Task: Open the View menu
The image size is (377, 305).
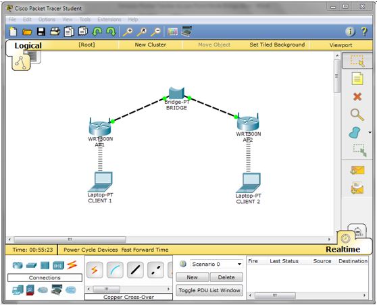Action: tap(68, 20)
